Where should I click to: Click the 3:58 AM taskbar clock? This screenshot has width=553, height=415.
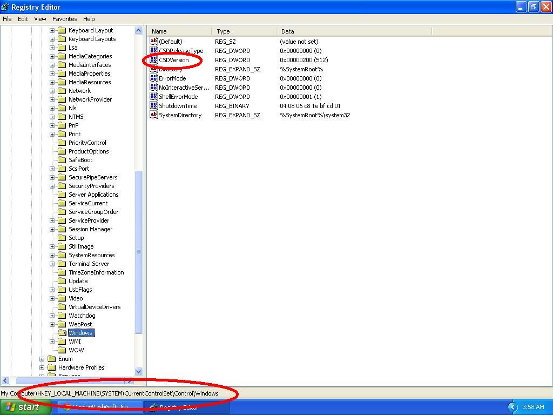533,407
